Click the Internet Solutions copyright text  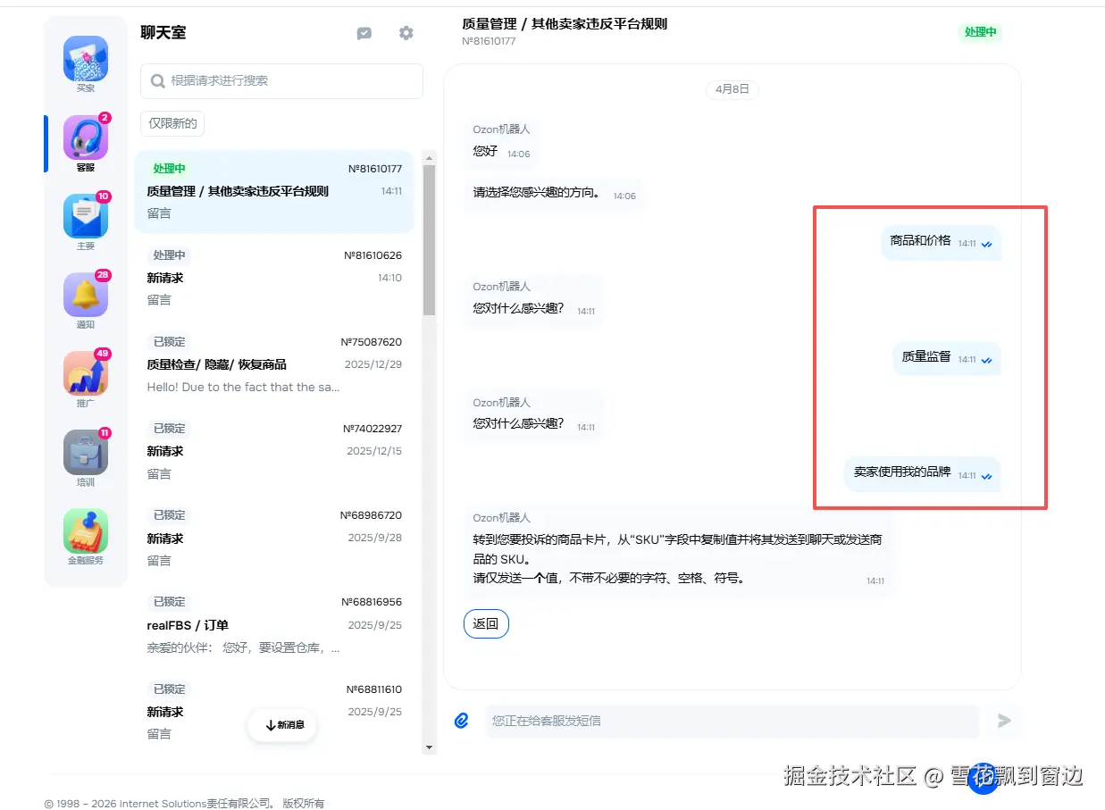pos(184,804)
